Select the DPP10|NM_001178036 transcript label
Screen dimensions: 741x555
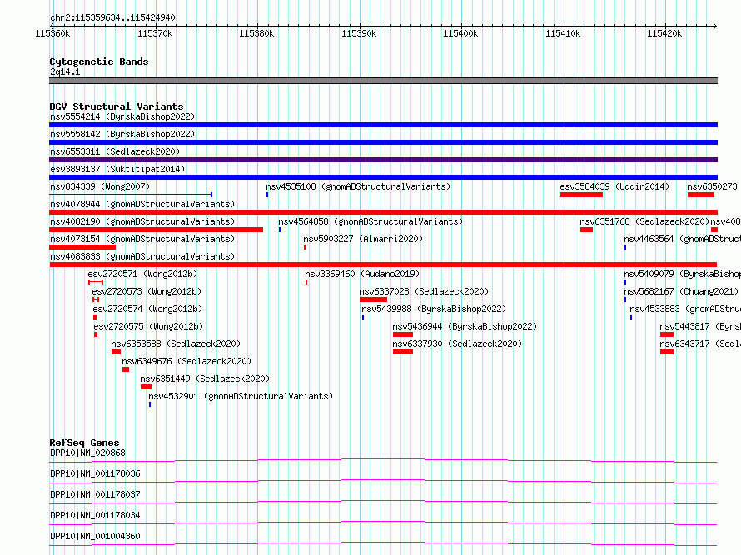[x=96, y=473]
